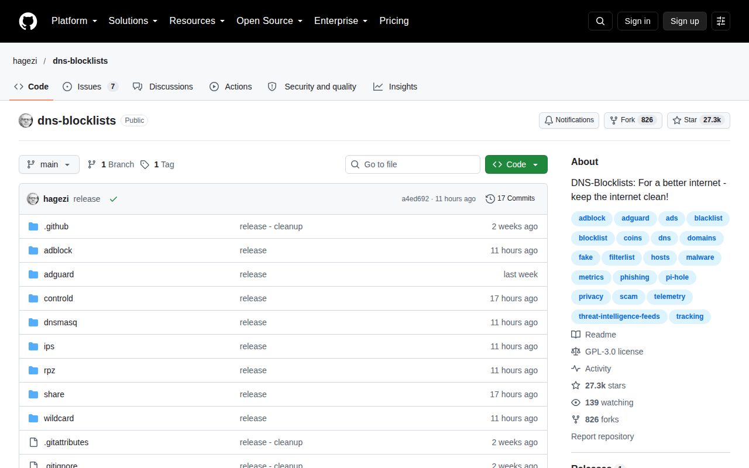Screen dimensions: 749x468
Task: Switch to the Insights tab
Action: tap(396, 87)
